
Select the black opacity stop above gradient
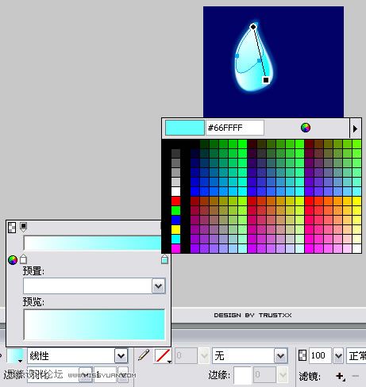click(23, 227)
